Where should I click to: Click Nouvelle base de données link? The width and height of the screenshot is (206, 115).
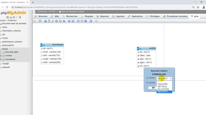click(14, 23)
